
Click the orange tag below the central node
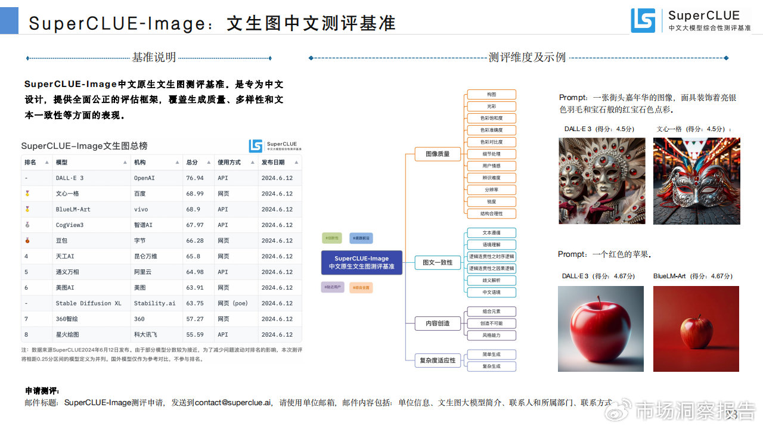click(x=361, y=287)
